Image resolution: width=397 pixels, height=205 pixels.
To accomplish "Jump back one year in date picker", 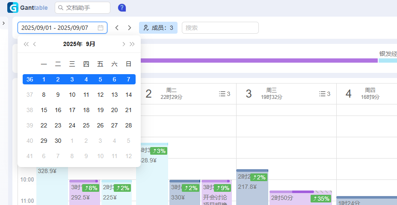I will (x=26, y=44).
